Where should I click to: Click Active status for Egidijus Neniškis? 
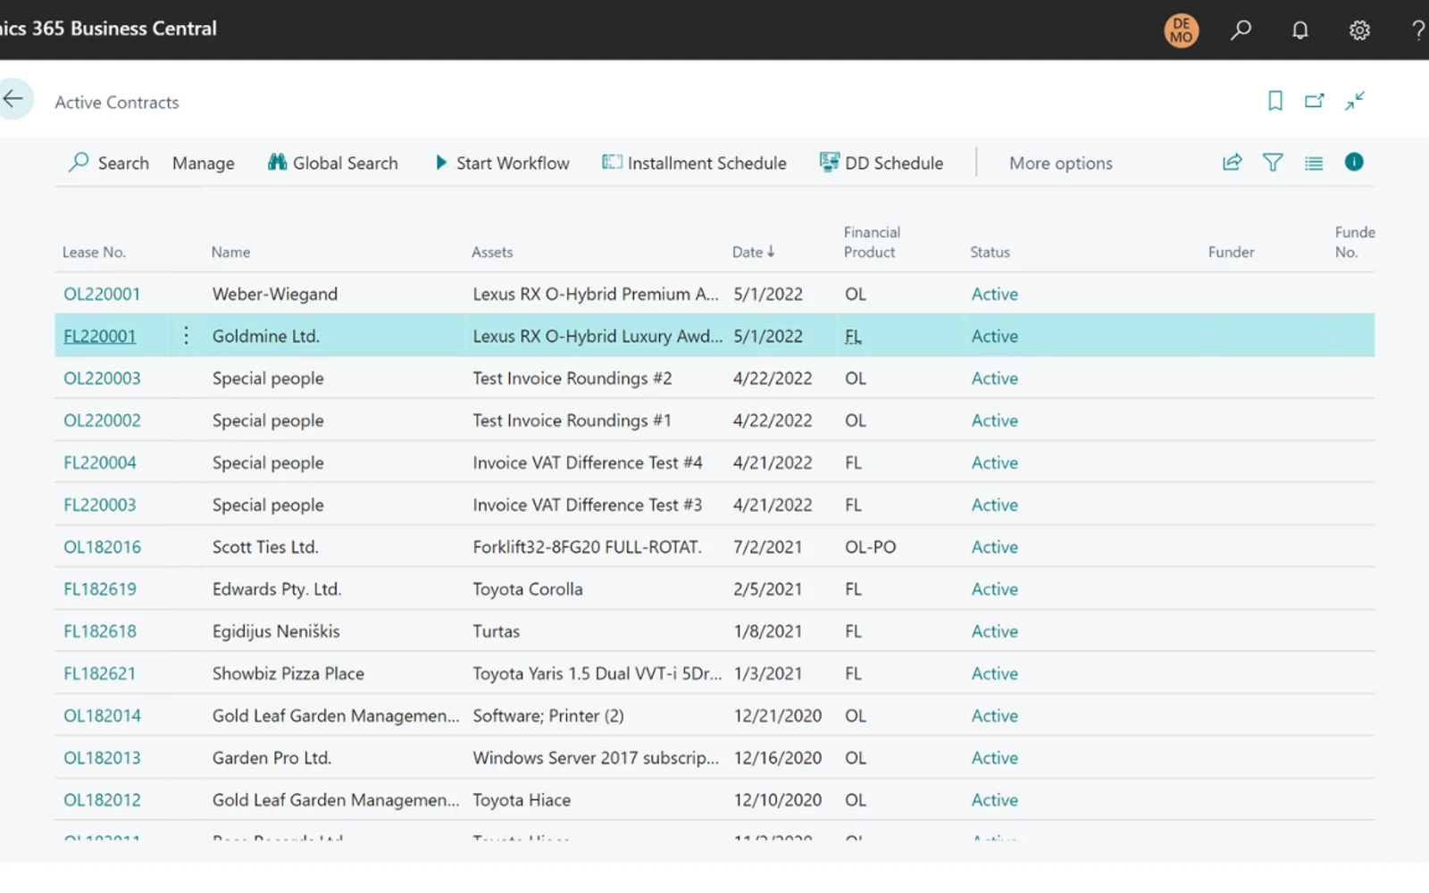click(994, 630)
